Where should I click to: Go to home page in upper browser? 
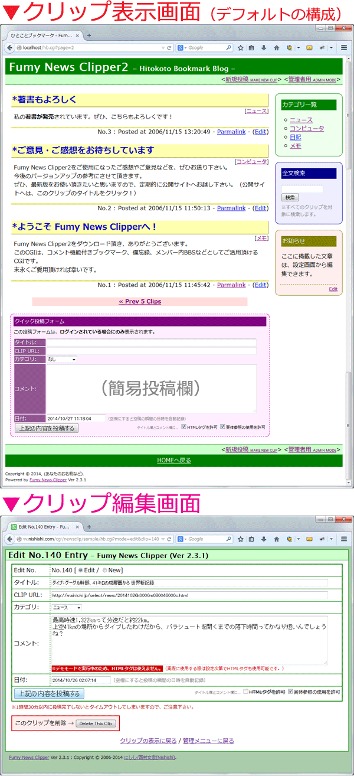[276, 47]
